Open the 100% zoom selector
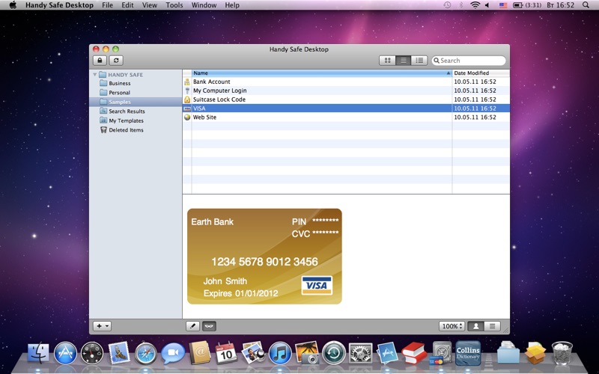This screenshot has width=599, height=374. [x=452, y=326]
